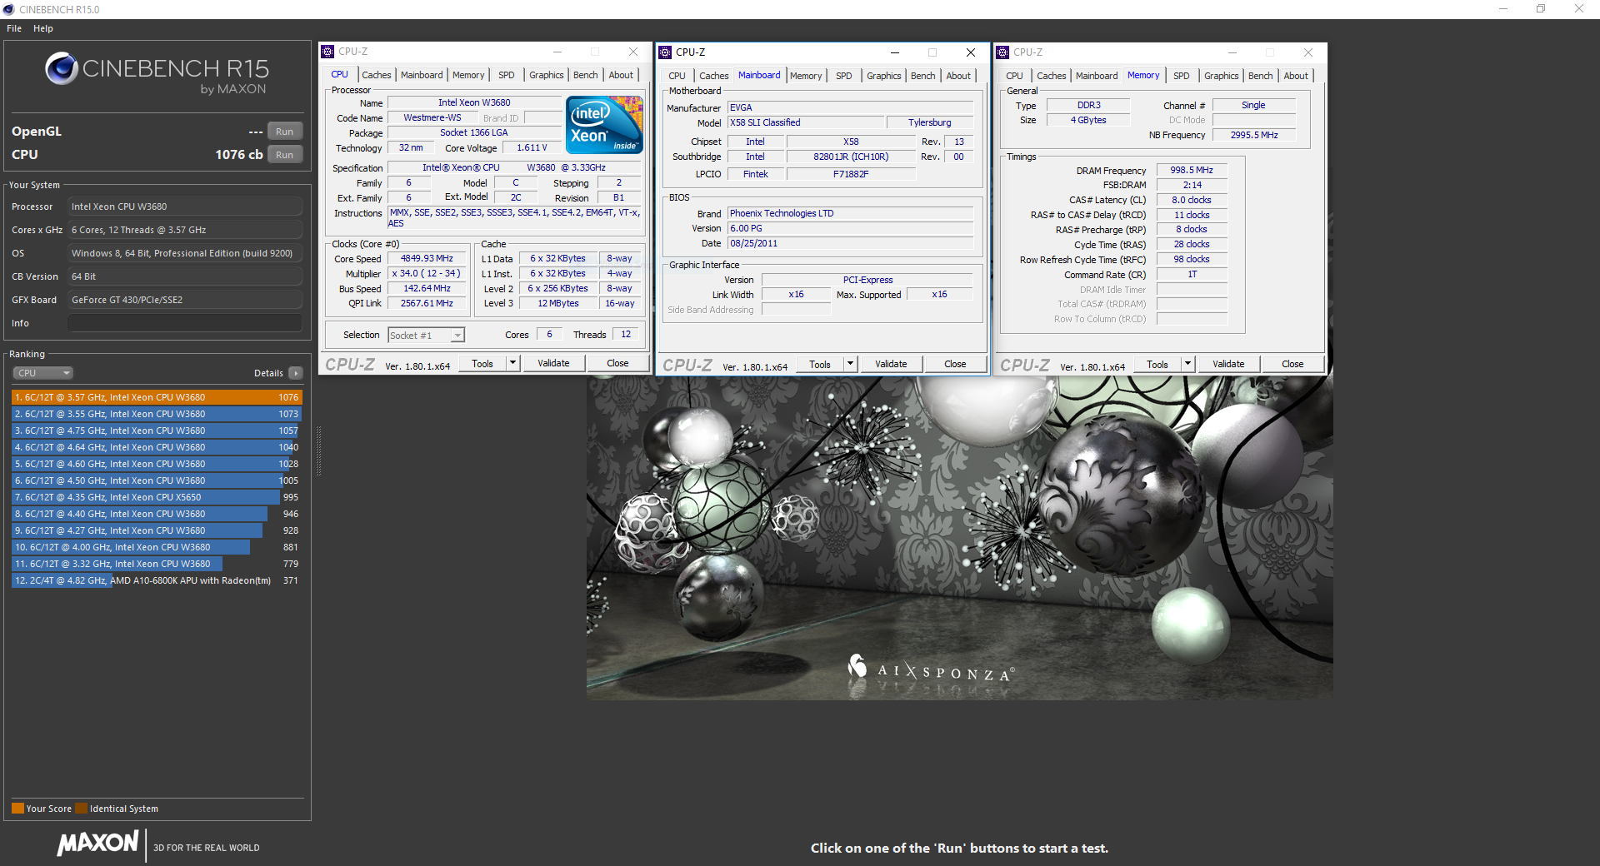Click the Details arrow button in Ranking
This screenshot has width=1600, height=866.
point(296,373)
